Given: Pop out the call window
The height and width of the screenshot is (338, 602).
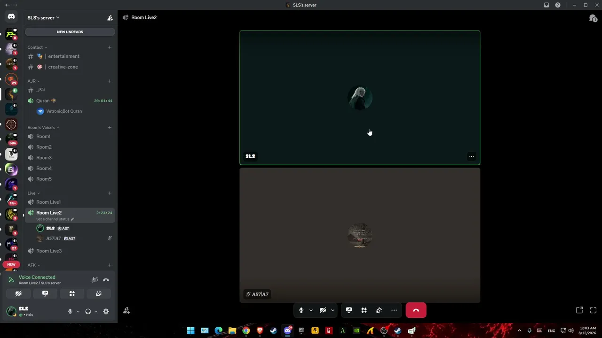Looking at the screenshot, I should 579,310.
